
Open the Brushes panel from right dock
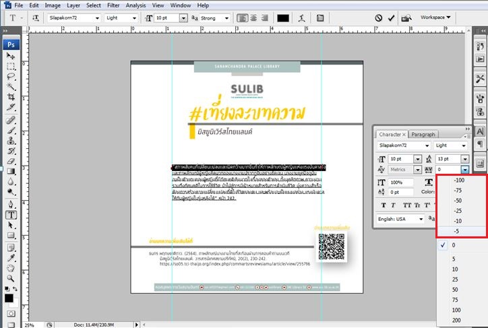[480, 99]
